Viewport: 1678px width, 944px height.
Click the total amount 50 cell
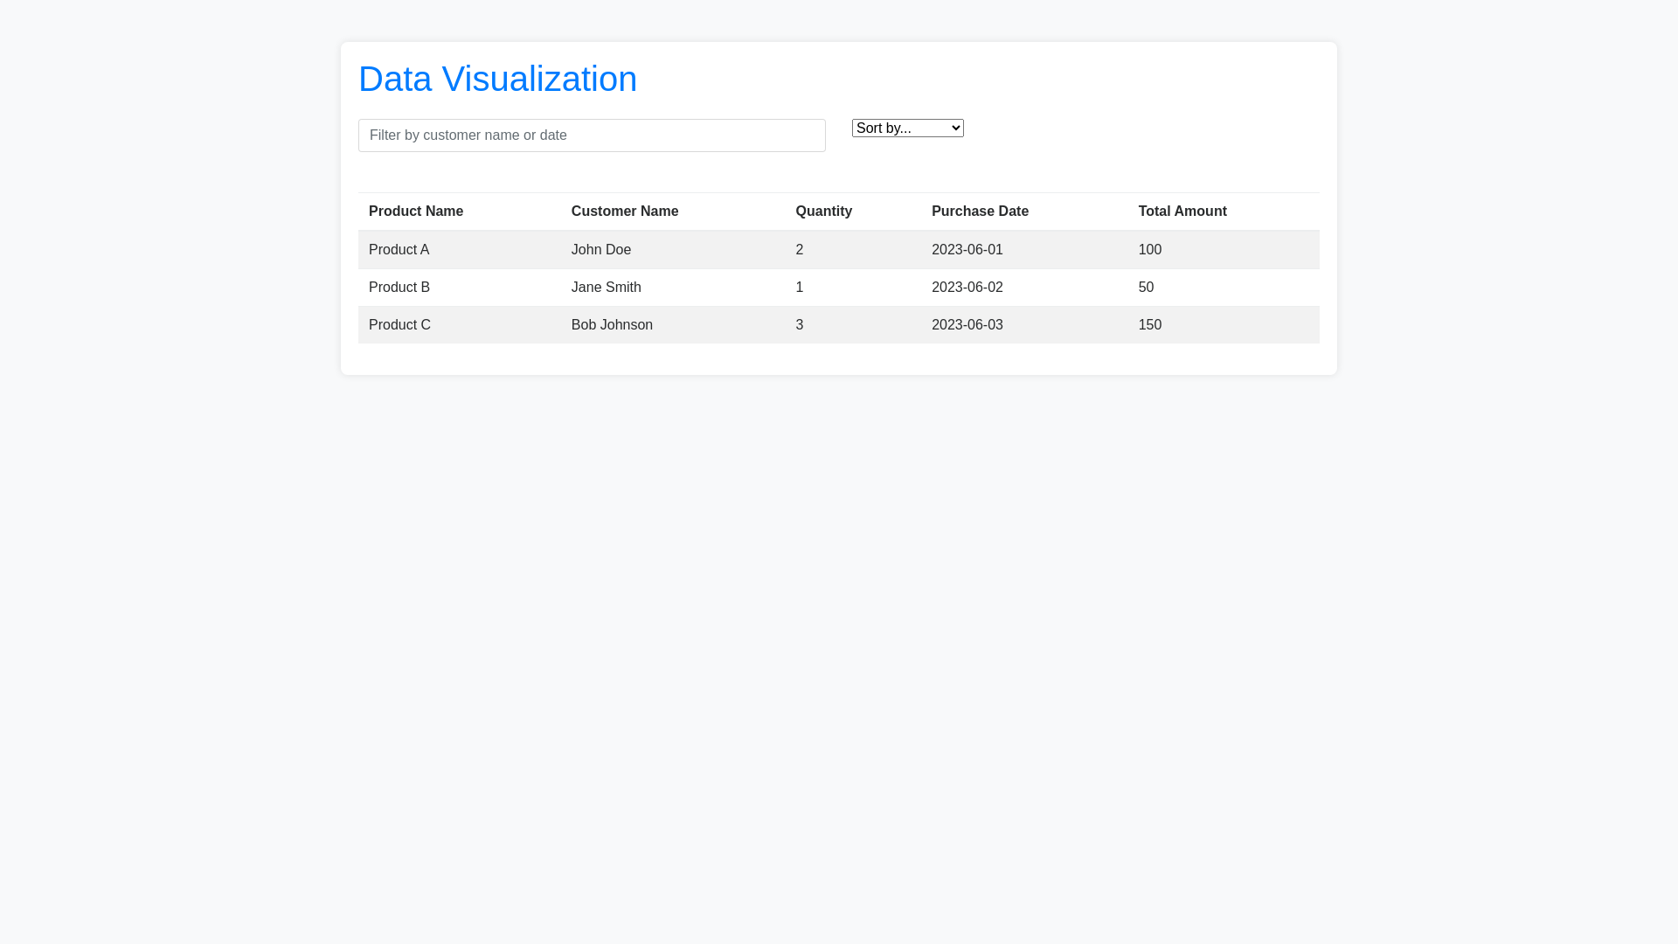(1146, 288)
